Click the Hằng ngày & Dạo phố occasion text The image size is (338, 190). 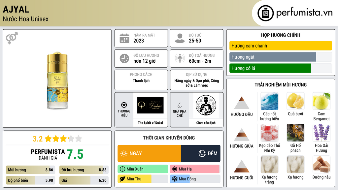[x=197, y=83]
